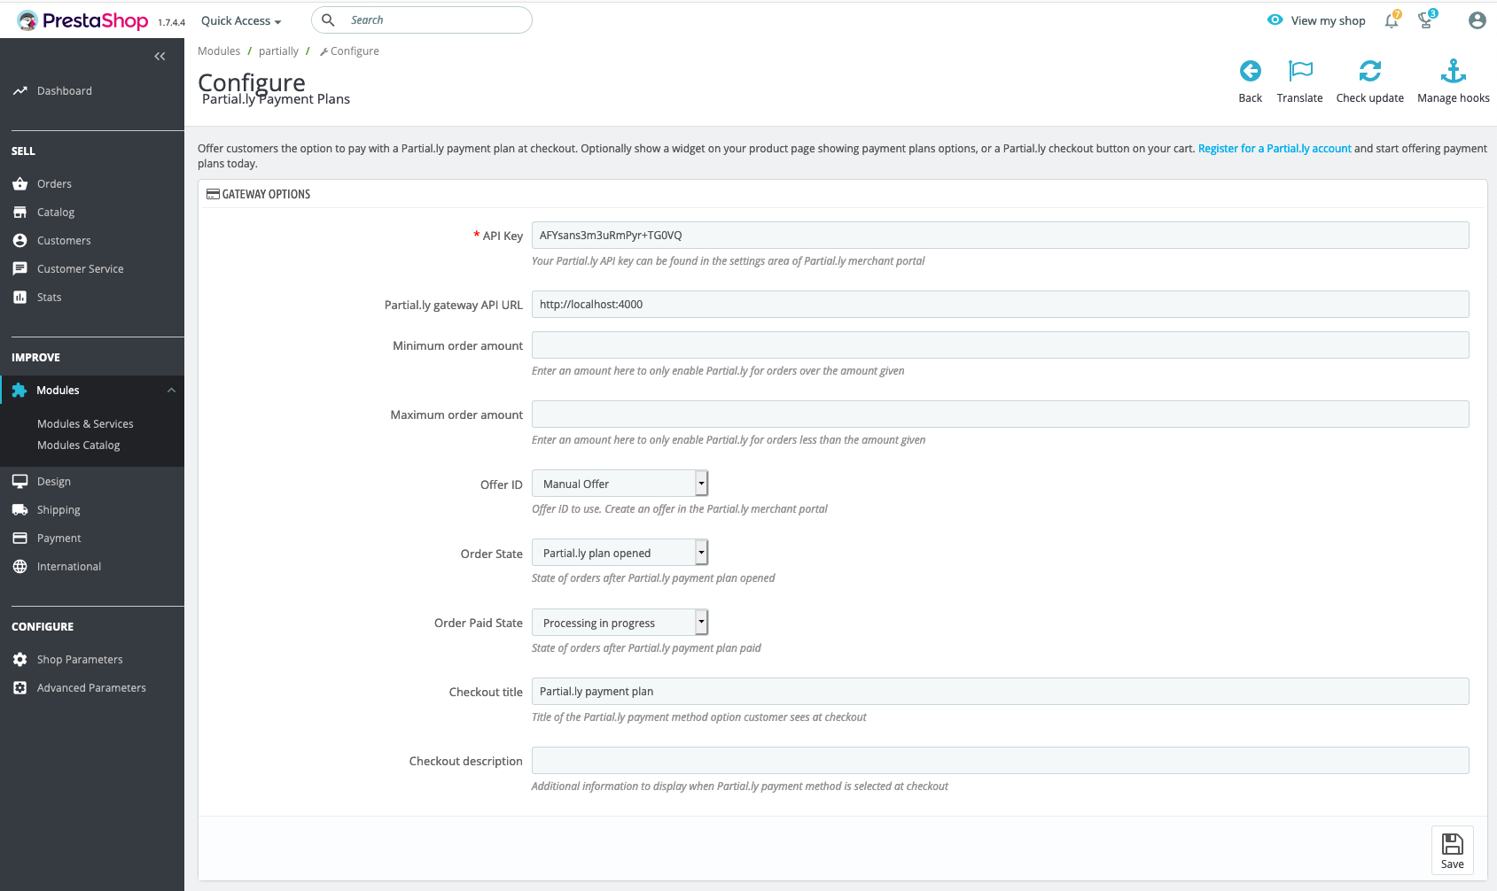Go to Payment menu label

tap(58, 538)
